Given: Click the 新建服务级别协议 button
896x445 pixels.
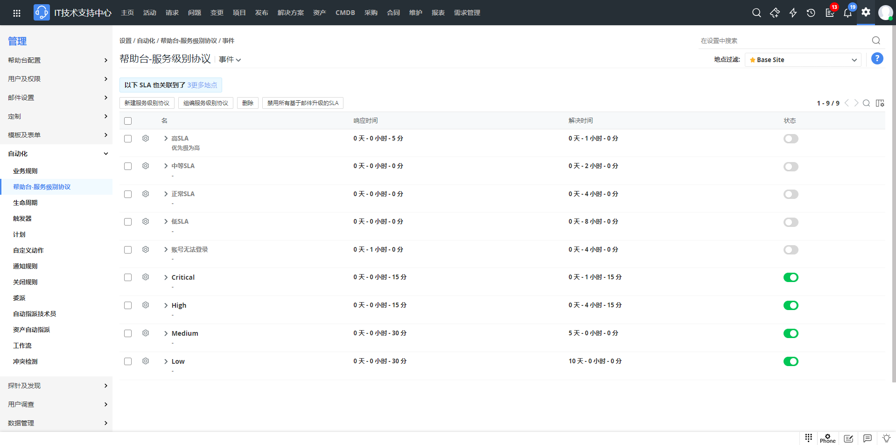Looking at the screenshot, I should coord(147,103).
